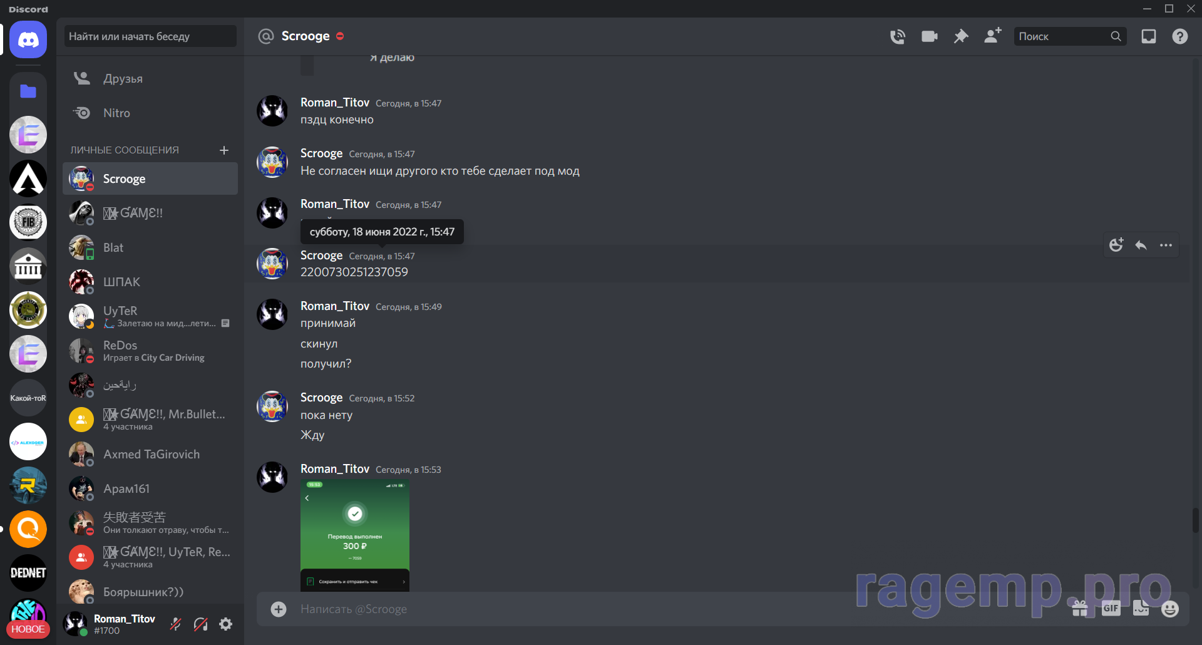Image resolution: width=1202 pixels, height=645 pixels.
Task: Attach a file with plus button
Action: tap(279, 609)
